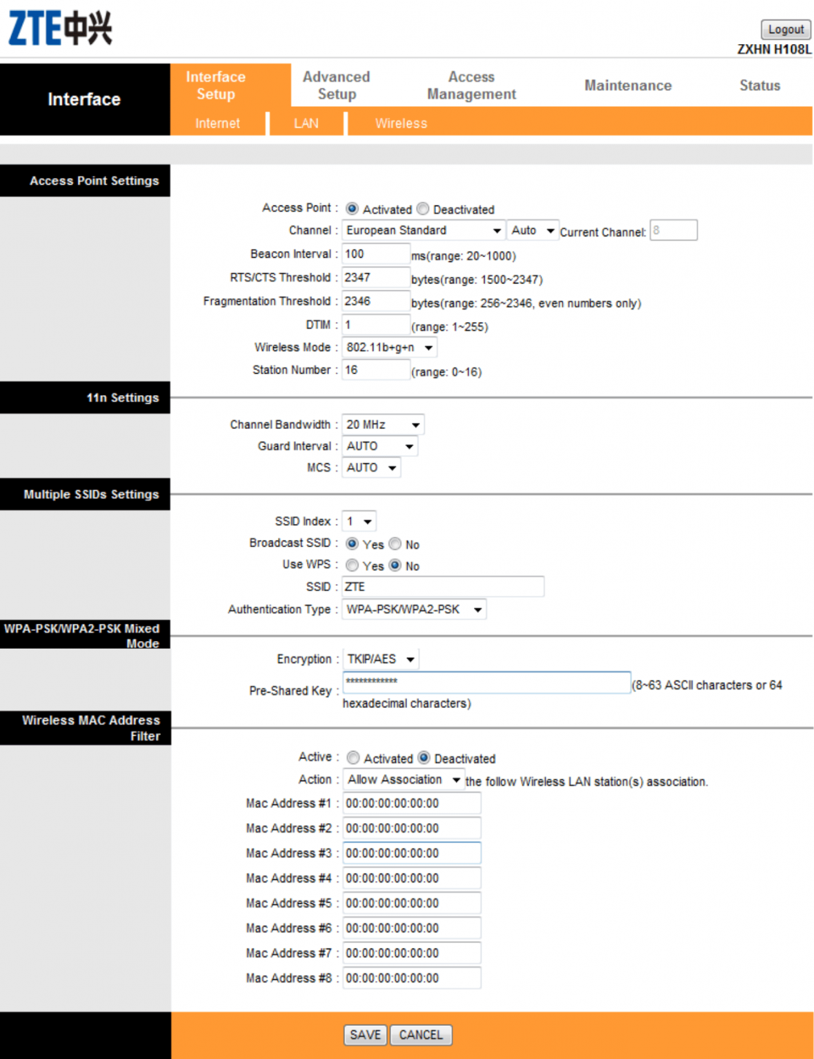The height and width of the screenshot is (1059, 814).
Task: Click the CANCEL button
Action: [421, 1034]
